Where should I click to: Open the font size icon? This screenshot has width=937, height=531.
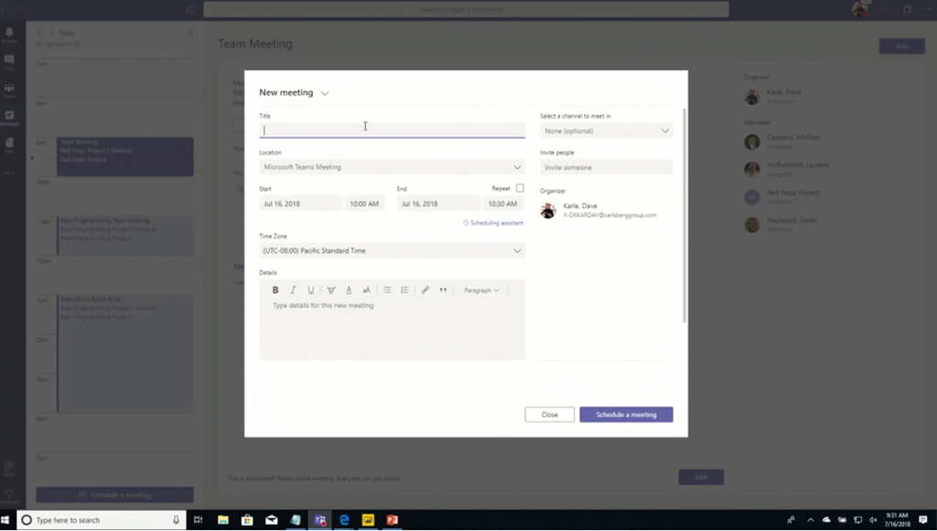click(x=367, y=290)
